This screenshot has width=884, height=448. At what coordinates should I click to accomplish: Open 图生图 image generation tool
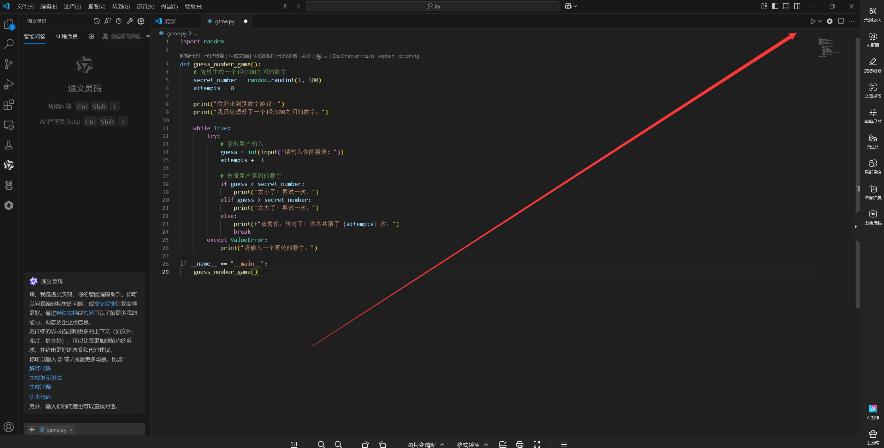coord(873,141)
